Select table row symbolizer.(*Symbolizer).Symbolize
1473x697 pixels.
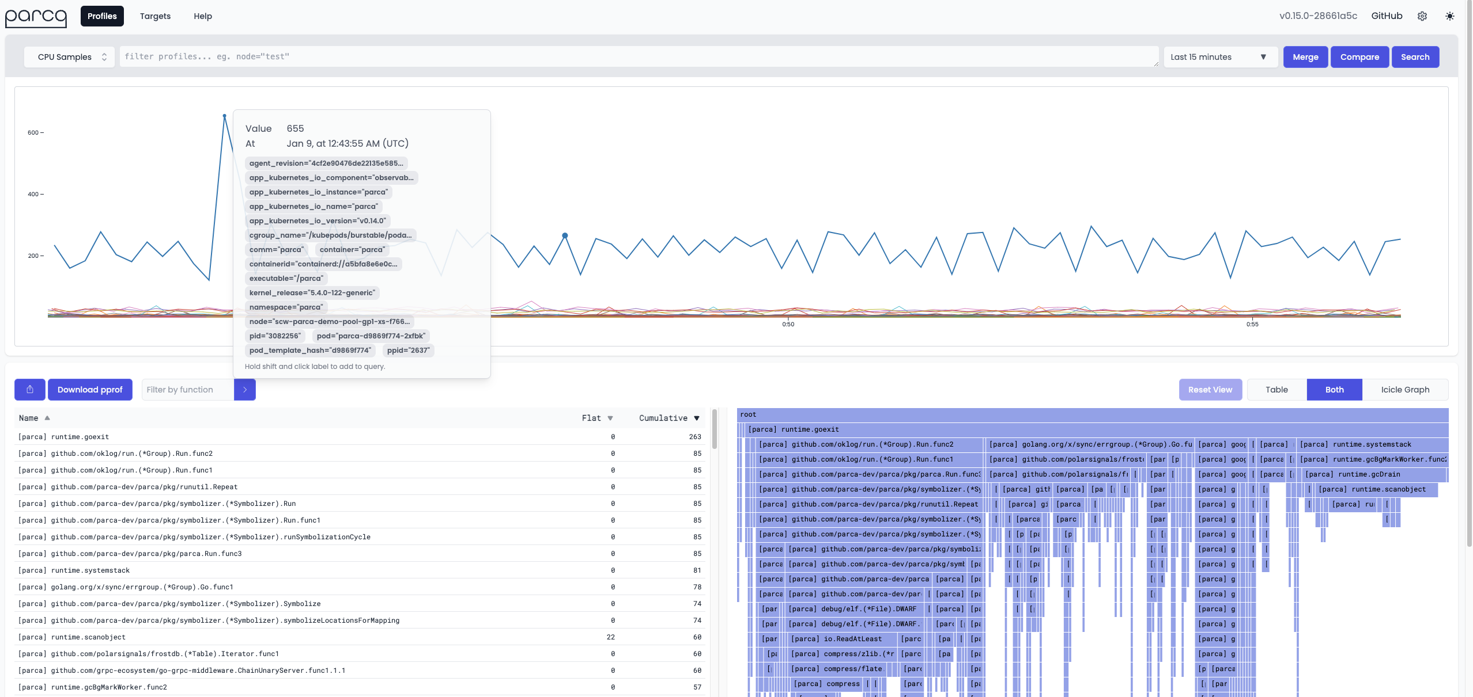tap(360, 604)
